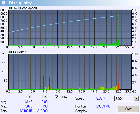Viewport: 140px width, 114px height.
Task: Click the Disc quality title text
Action: [20, 3]
